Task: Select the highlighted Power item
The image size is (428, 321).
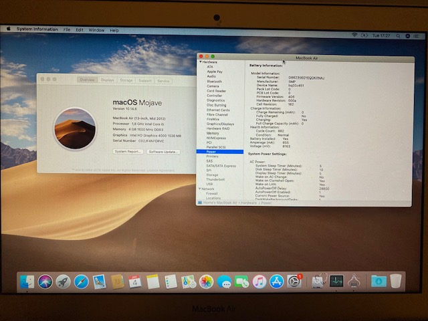Action: click(x=220, y=152)
